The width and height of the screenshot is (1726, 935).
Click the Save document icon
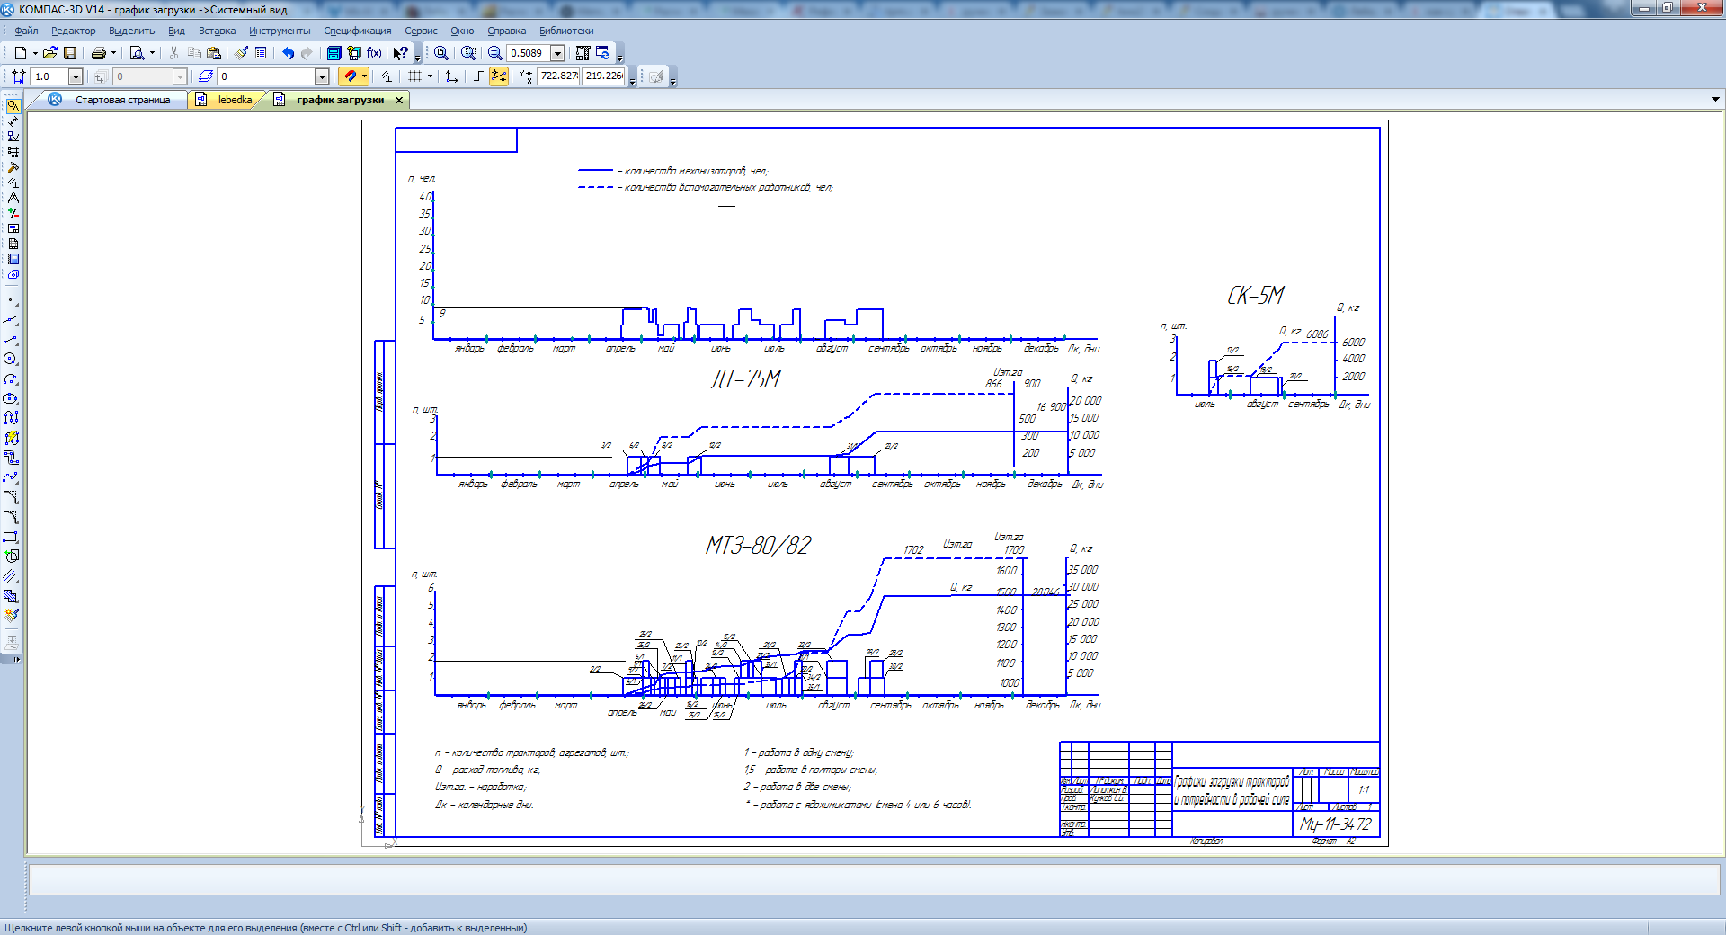pos(70,53)
